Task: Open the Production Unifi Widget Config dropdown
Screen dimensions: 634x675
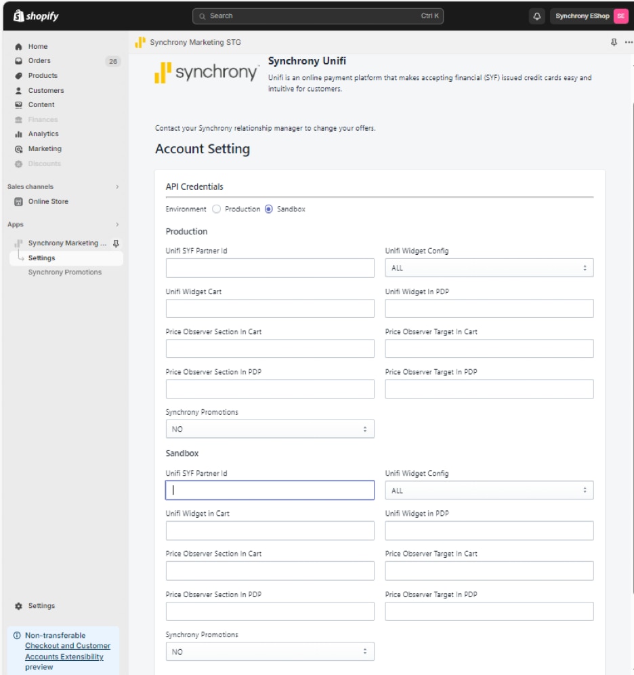Action: click(x=489, y=268)
